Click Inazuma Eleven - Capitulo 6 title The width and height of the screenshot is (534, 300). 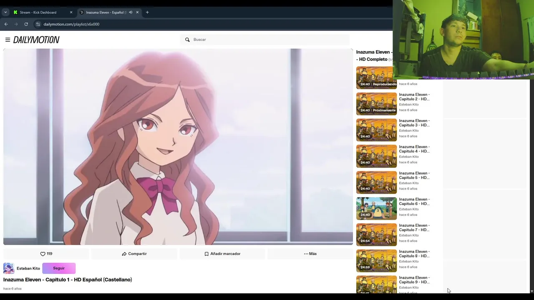[414, 202]
